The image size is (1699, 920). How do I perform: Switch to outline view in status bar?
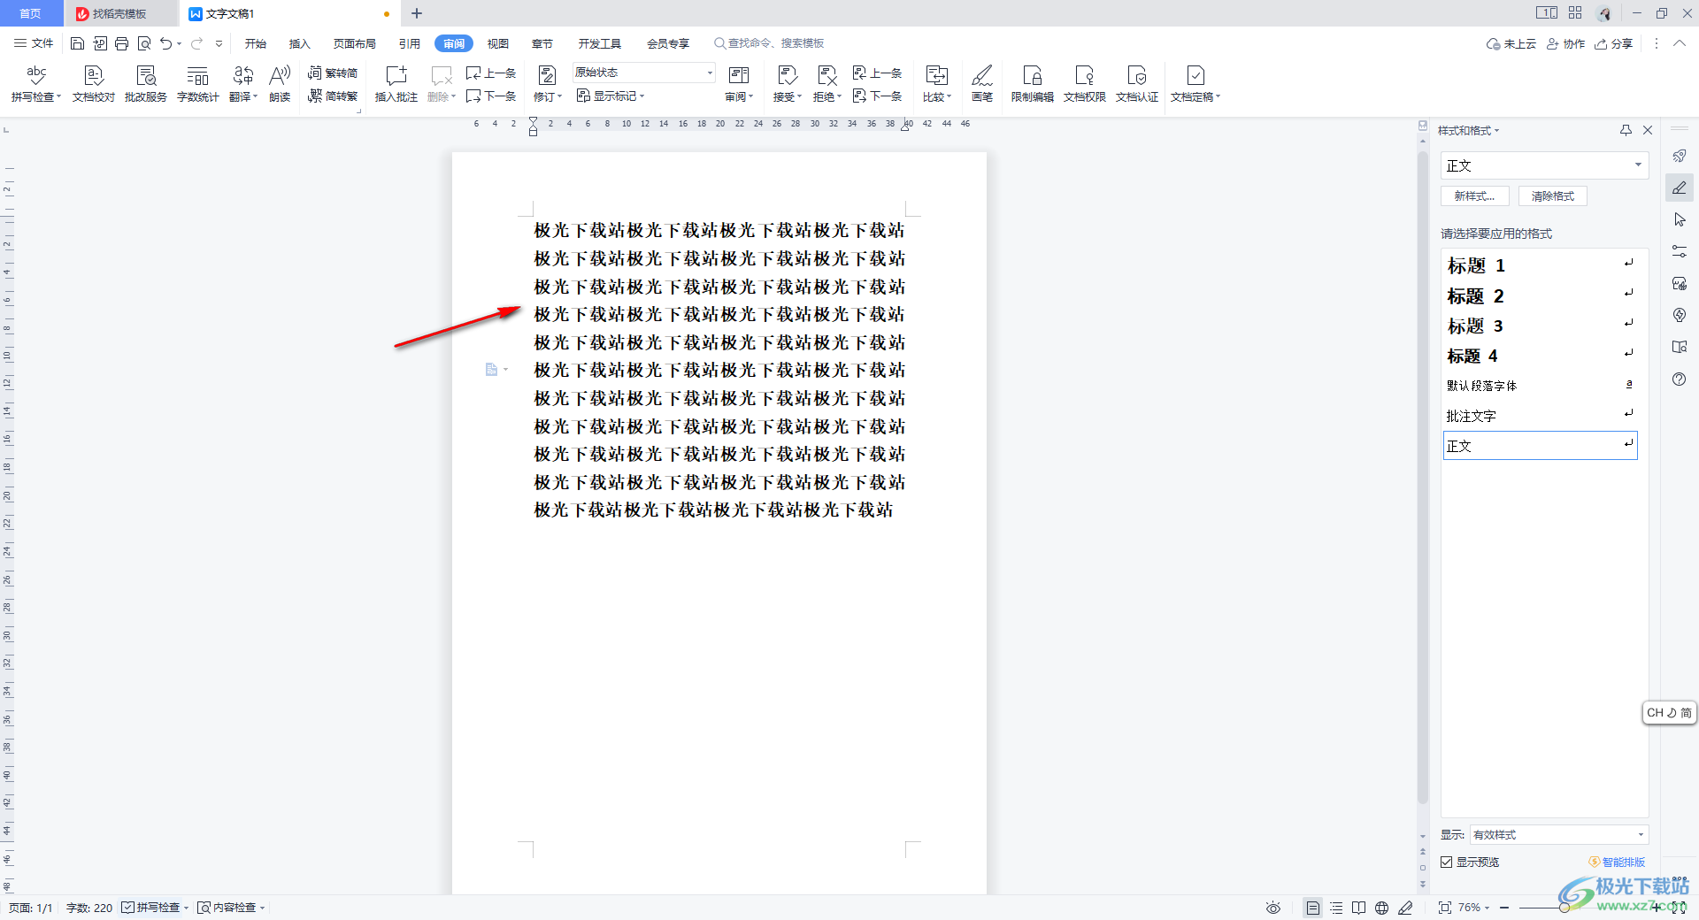coord(1336,908)
